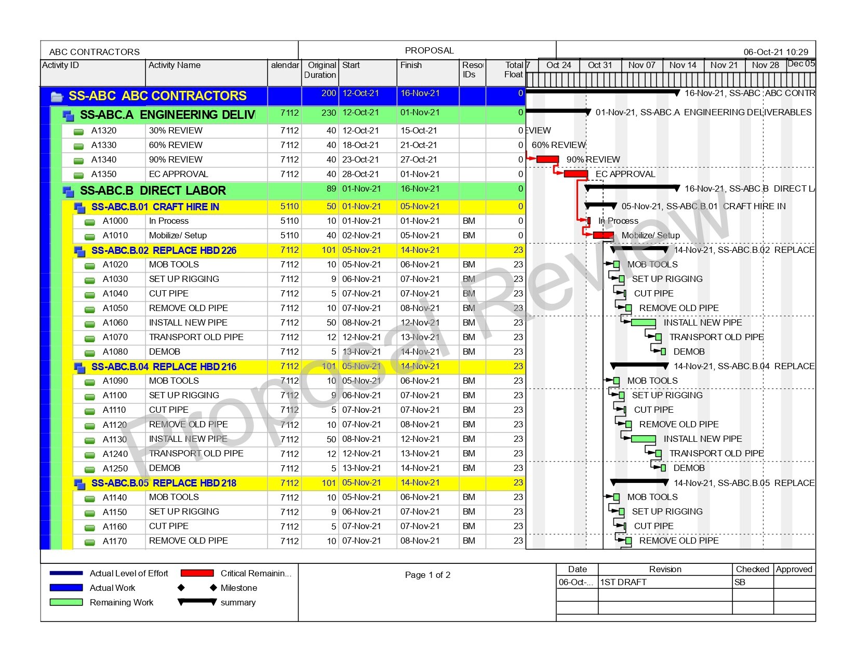Click the green Remaining Work legend swatch
The height and width of the screenshot is (662, 857).
[x=66, y=602]
